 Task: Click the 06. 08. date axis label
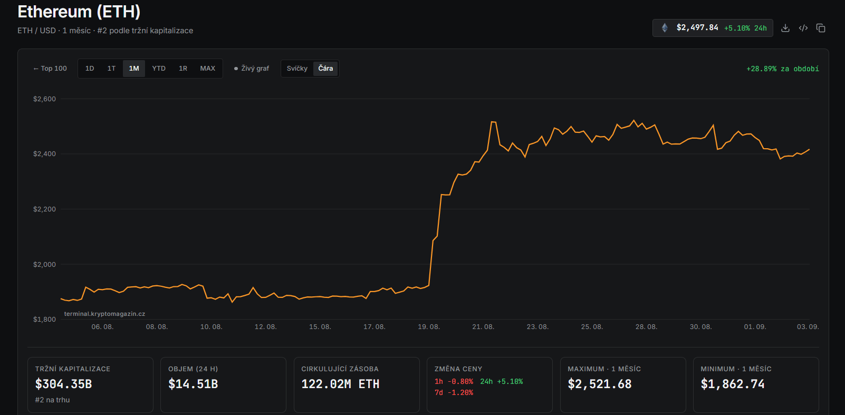coord(102,327)
